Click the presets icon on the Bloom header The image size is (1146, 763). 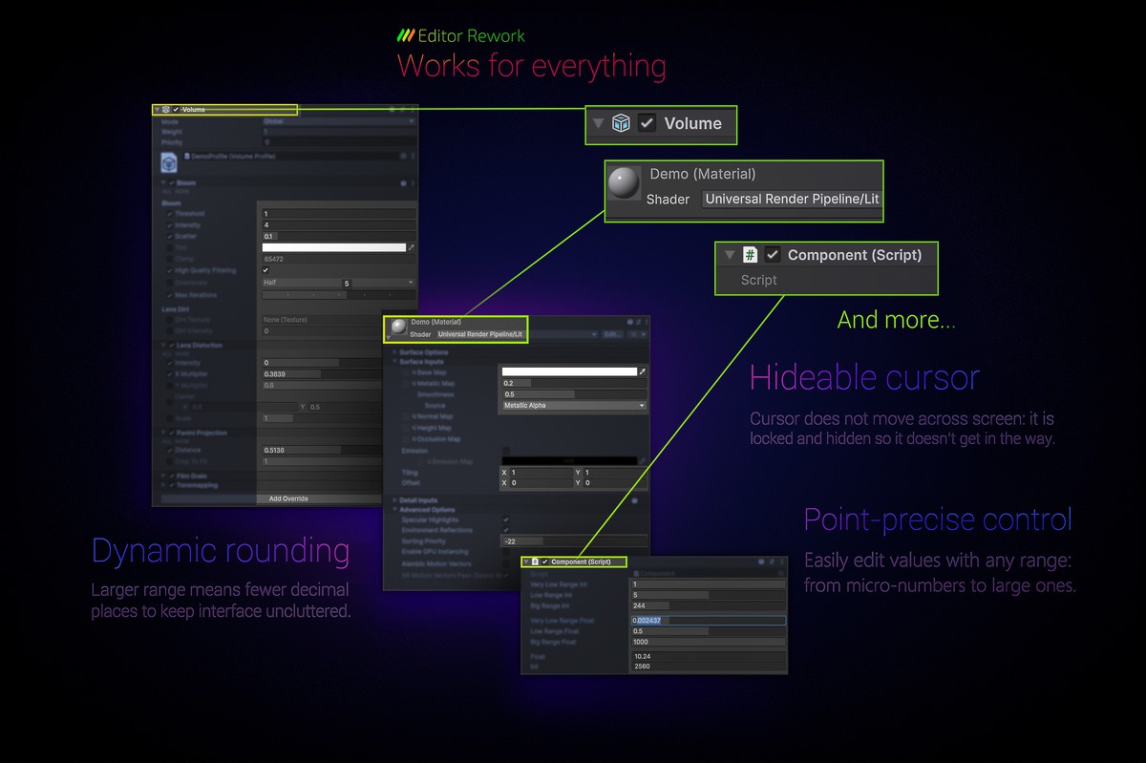[x=404, y=183]
